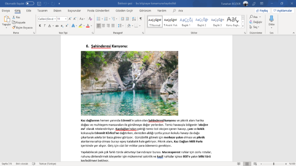Click the increase font size icon

[70, 19]
